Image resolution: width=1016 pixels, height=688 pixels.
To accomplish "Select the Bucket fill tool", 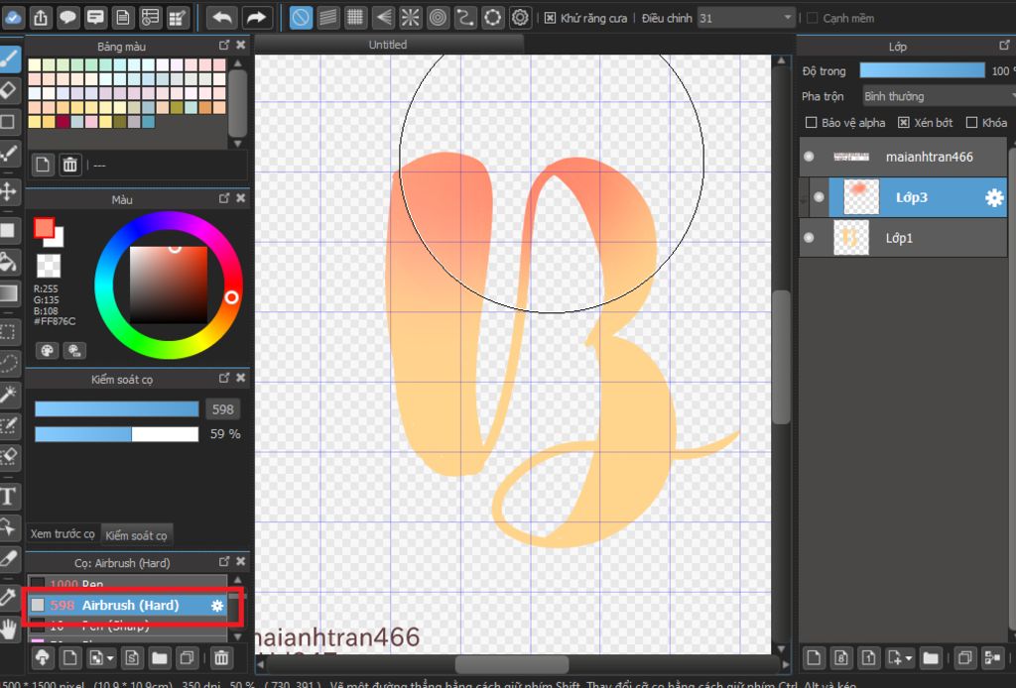I will pyautogui.click(x=8, y=262).
